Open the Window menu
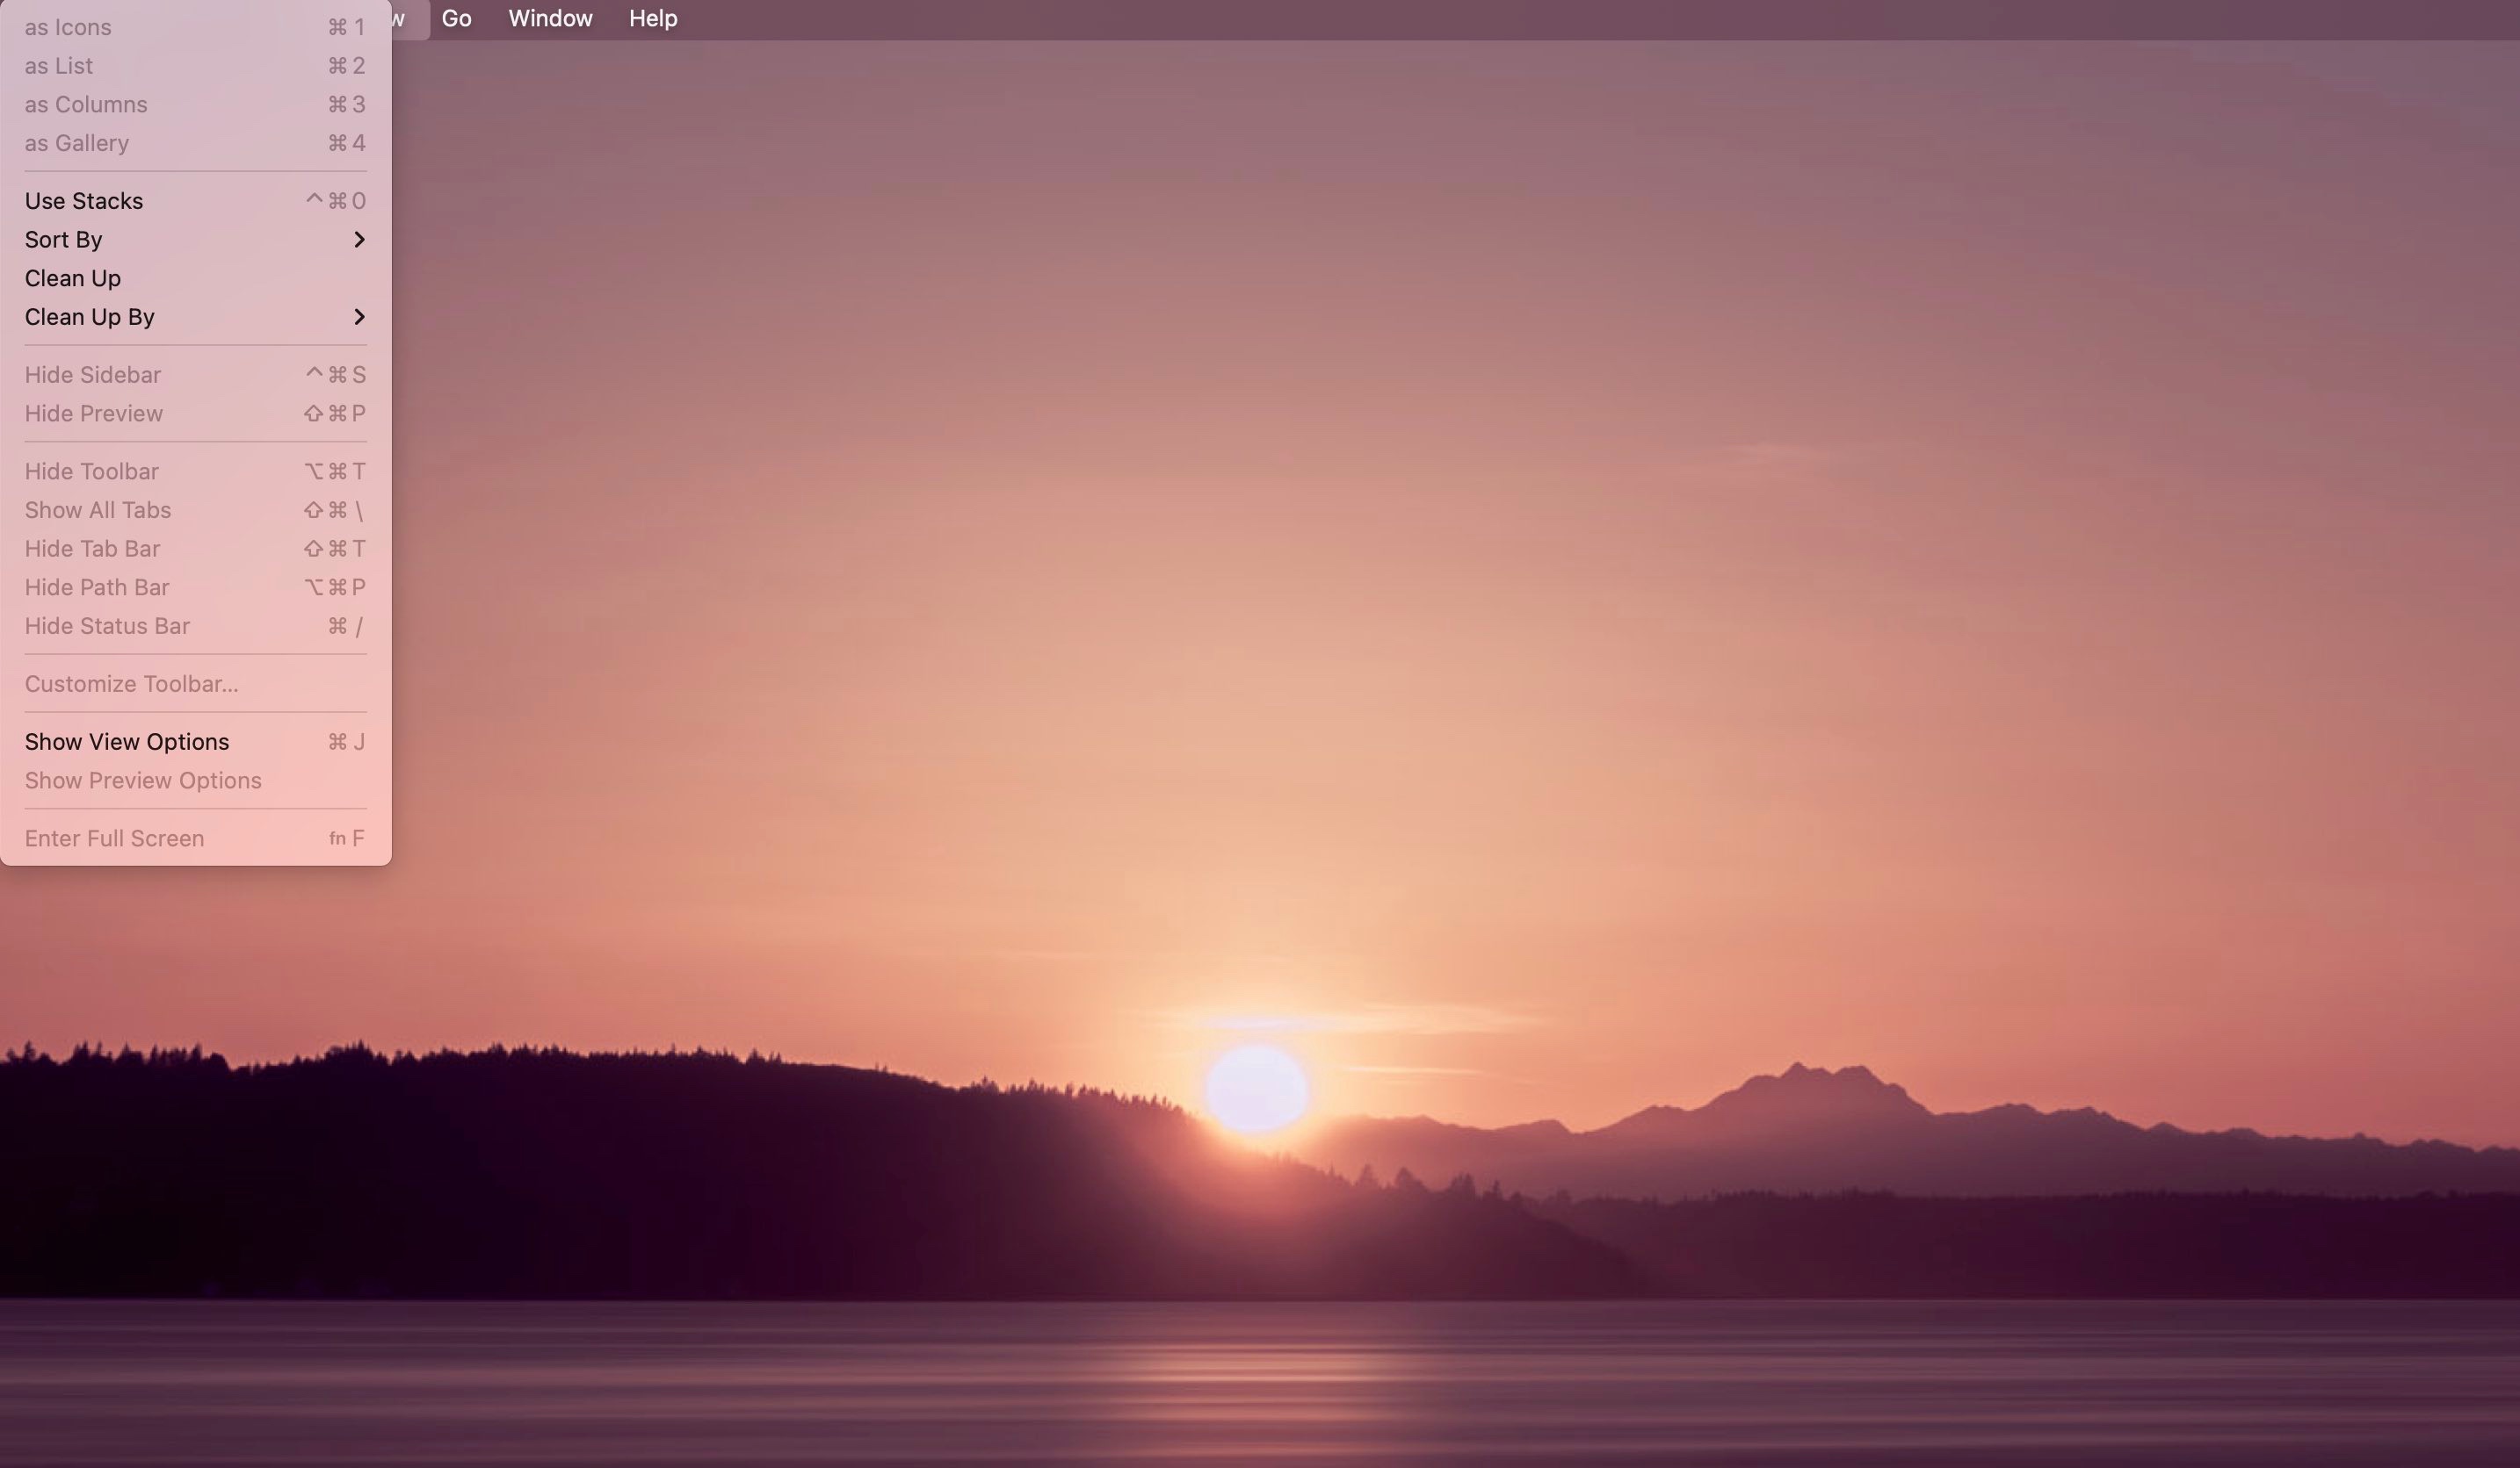Screen dimensions: 2520x1468 point(550,18)
